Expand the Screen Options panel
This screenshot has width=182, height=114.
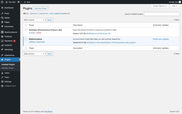point(160,6)
